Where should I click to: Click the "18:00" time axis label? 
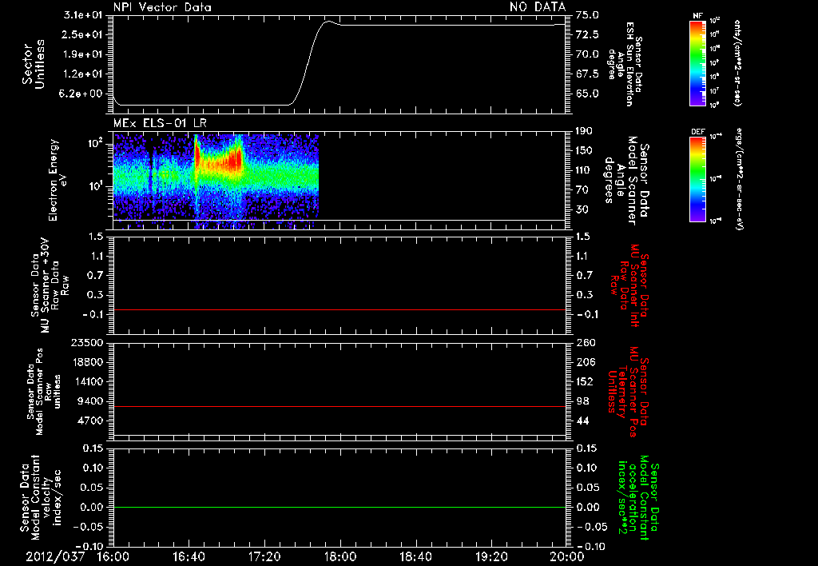tap(340, 556)
